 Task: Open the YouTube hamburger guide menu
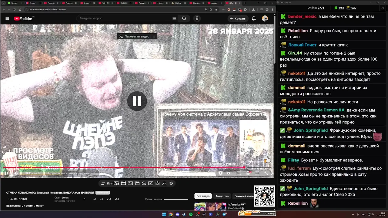[7, 18]
